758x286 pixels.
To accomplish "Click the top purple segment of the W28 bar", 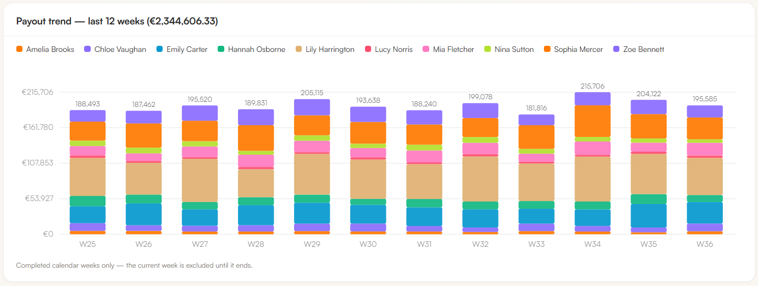I will [256, 117].
